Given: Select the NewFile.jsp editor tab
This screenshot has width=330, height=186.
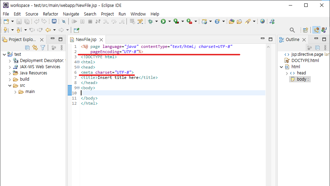Looking at the screenshot, I should 86,40.
